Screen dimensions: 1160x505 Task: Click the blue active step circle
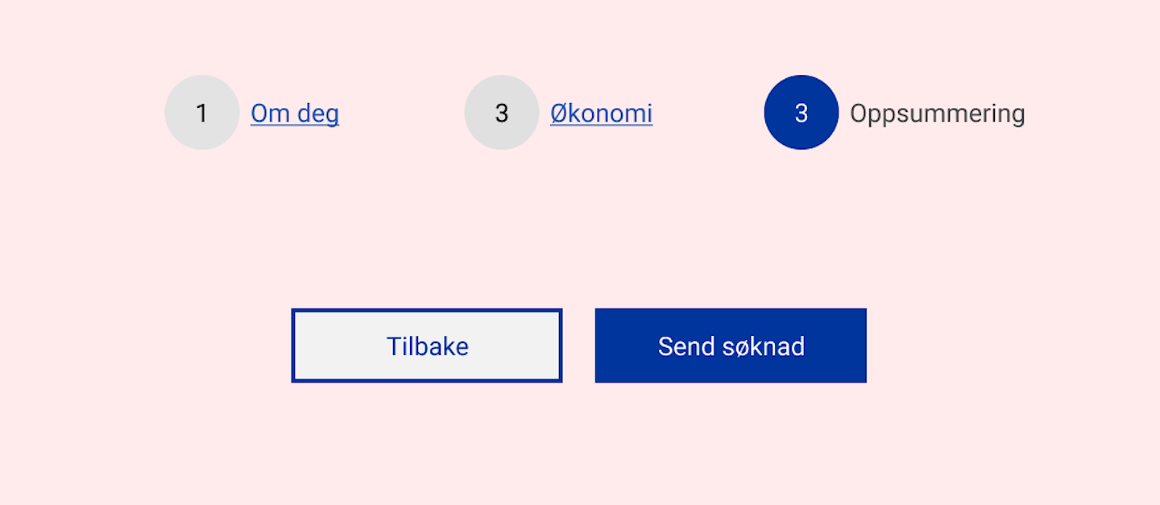pos(801,113)
